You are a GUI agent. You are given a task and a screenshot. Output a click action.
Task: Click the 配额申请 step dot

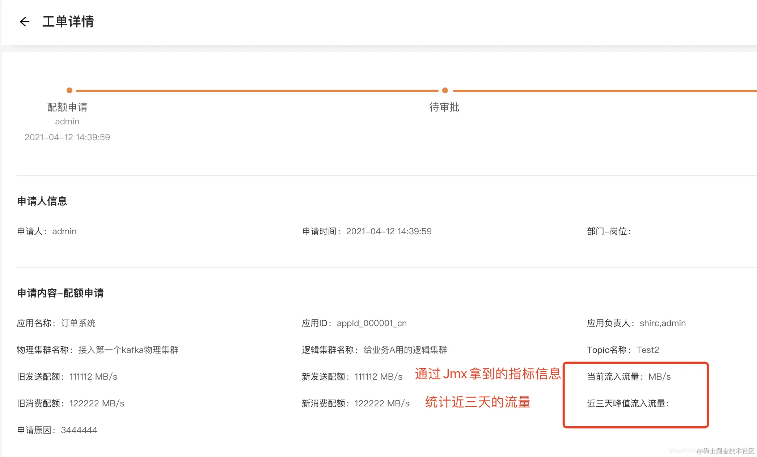tap(69, 90)
